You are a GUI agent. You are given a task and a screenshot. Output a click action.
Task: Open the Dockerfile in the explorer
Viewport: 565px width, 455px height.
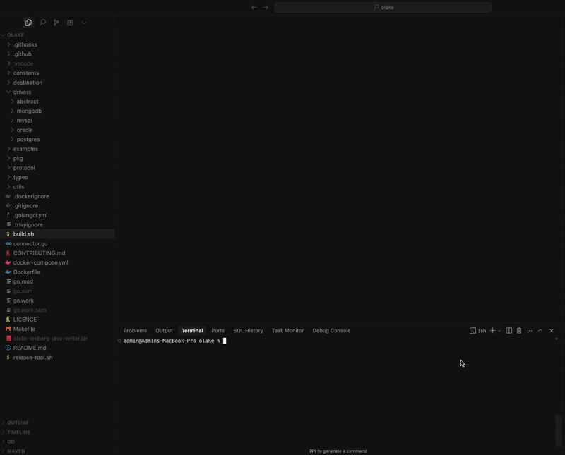26,272
